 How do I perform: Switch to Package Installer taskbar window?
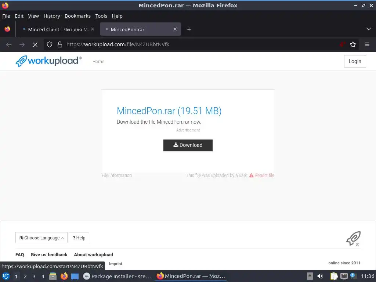point(117,276)
